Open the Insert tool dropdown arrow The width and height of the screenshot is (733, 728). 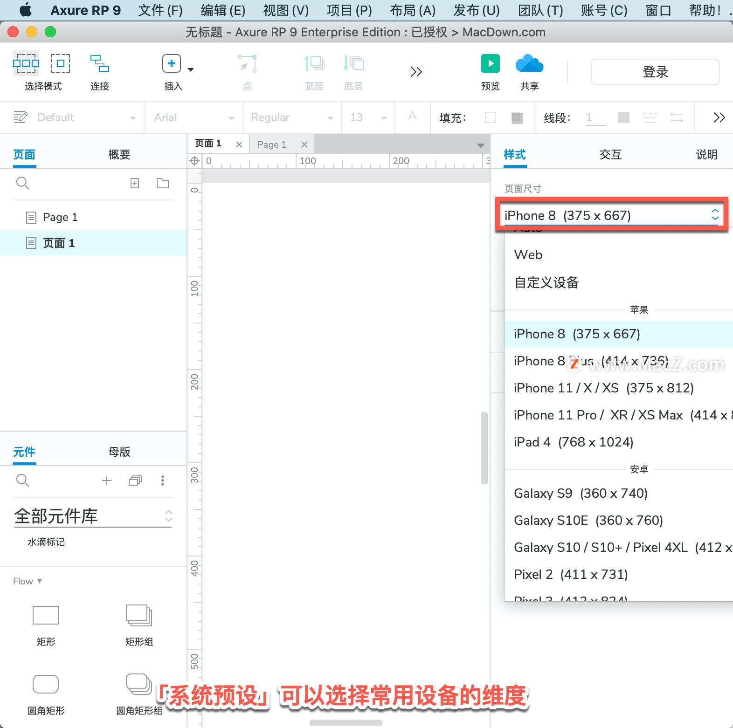(x=191, y=70)
